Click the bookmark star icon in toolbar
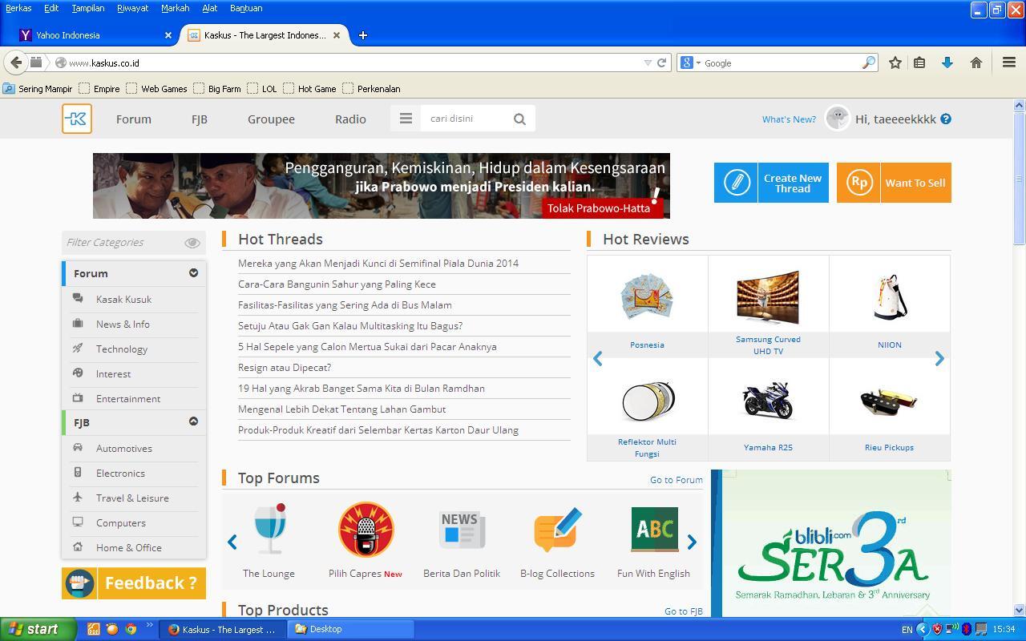Viewport: 1026px width, 641px height. tap(895, 62)
